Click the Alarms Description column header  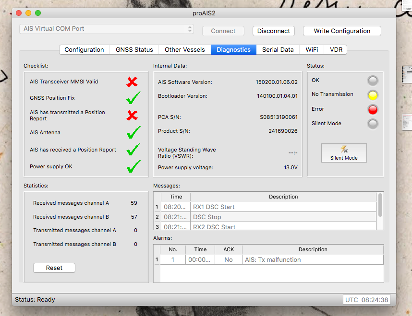313,249
